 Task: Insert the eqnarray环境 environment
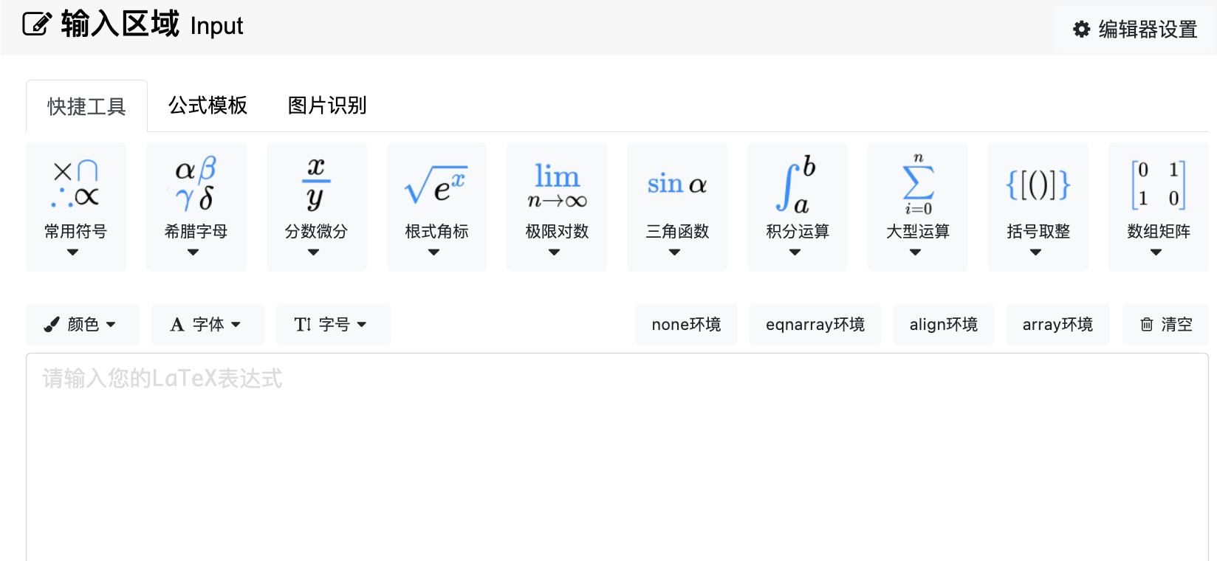click(x=815, y=324)
